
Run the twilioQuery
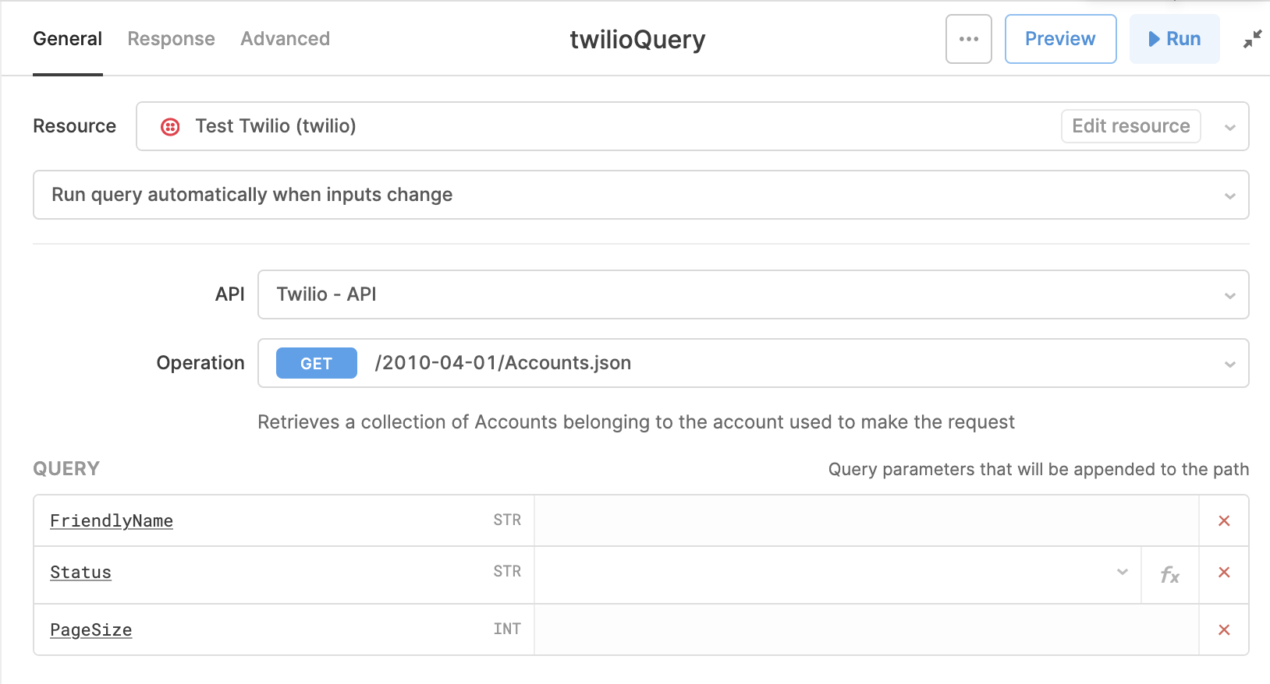[x=1174, y=39]
